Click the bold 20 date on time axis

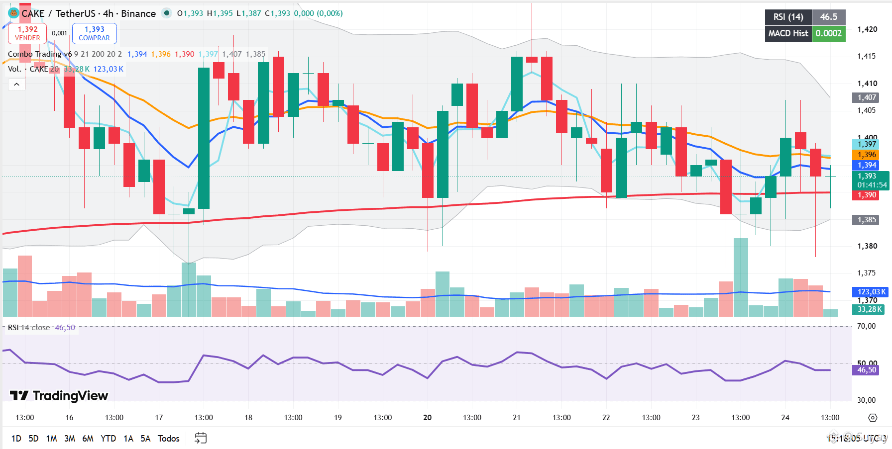point(427,418)
